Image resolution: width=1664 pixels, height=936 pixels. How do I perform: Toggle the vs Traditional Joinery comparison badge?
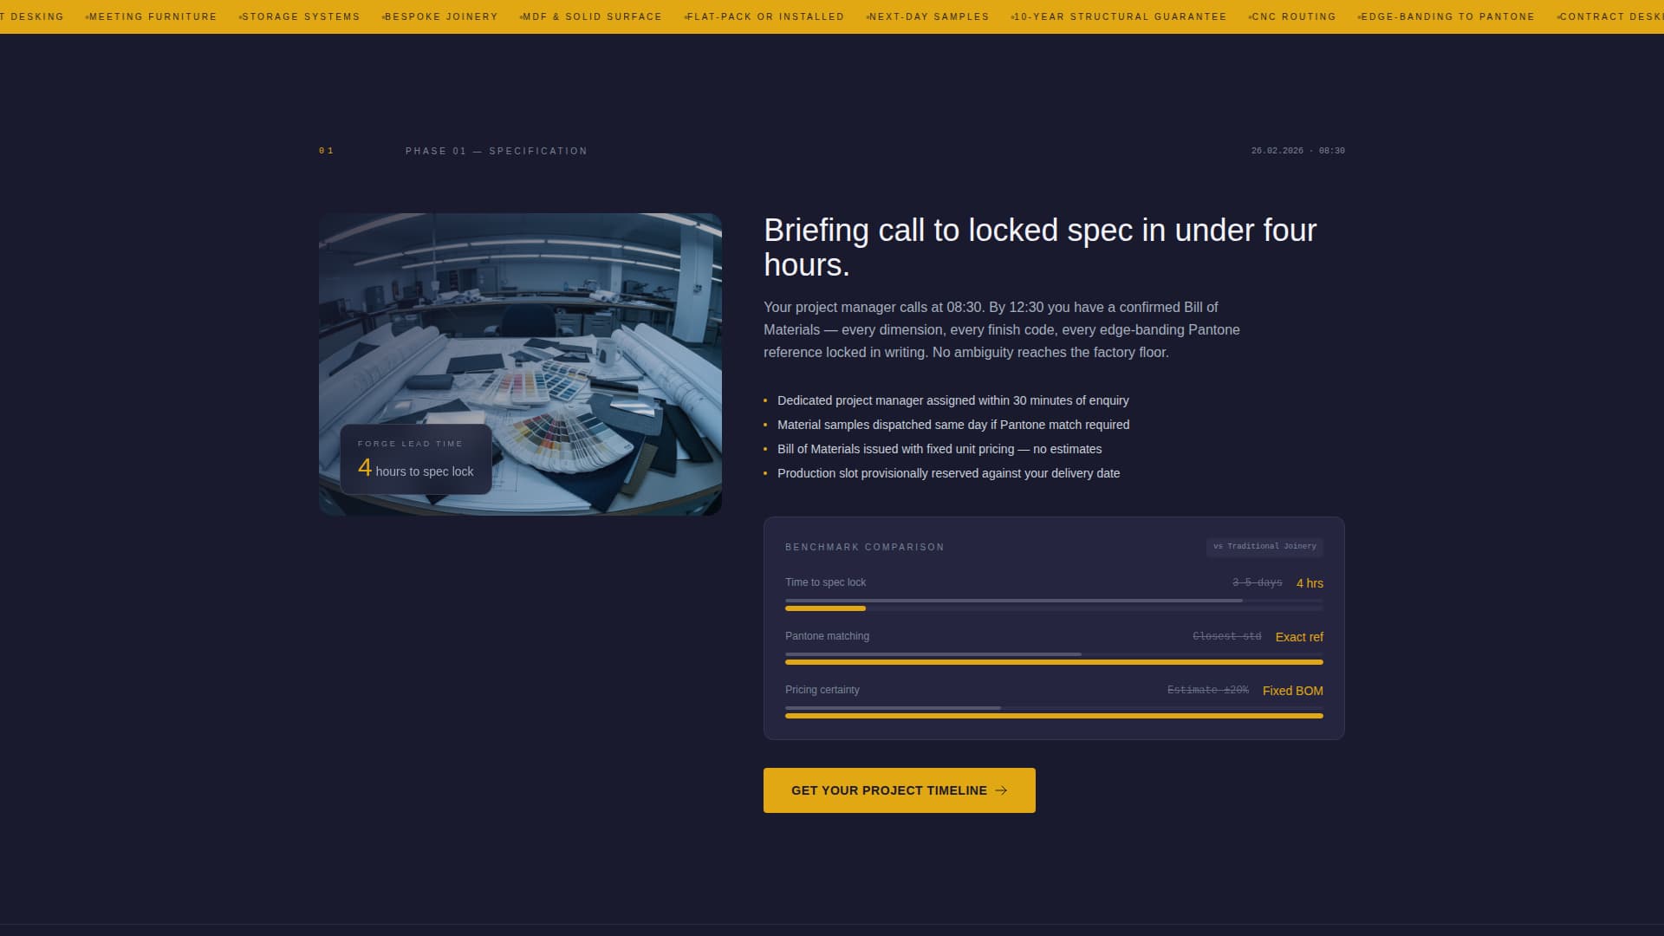1264,546
